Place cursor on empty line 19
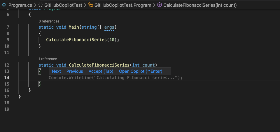Viewport: 280px width, 132px height. coord(143,109)
